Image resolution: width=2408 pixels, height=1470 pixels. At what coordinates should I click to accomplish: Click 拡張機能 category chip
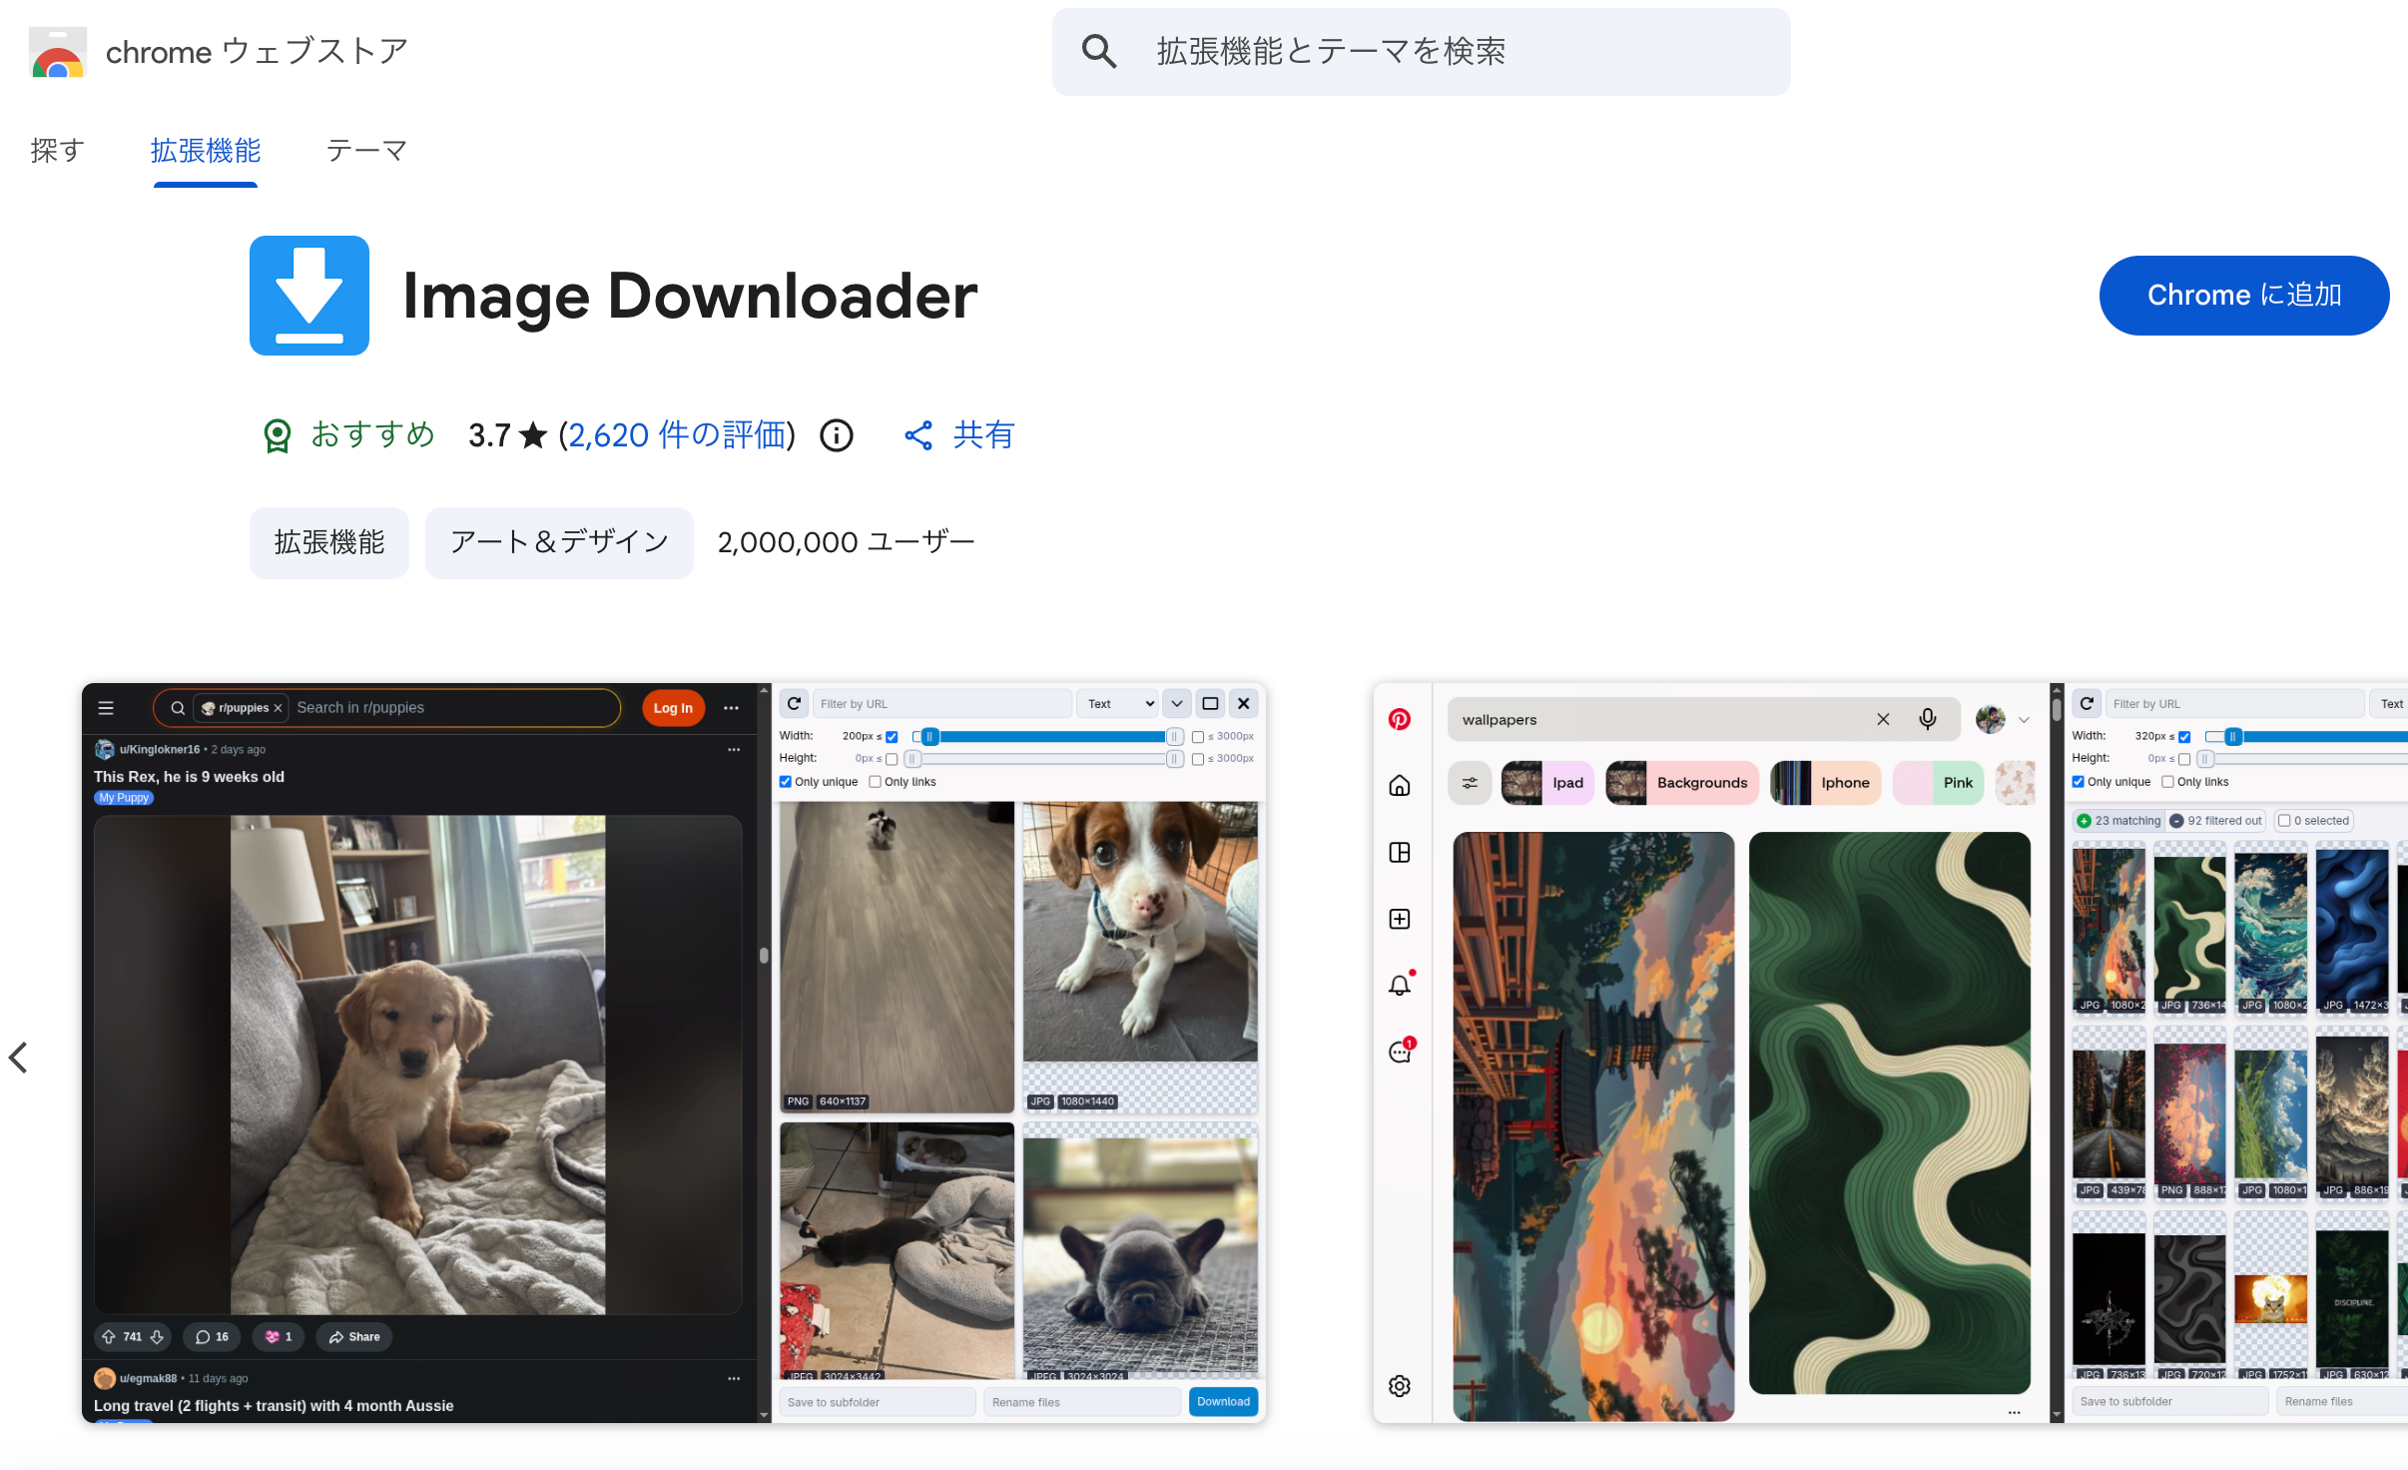click(x=329, y=542)
